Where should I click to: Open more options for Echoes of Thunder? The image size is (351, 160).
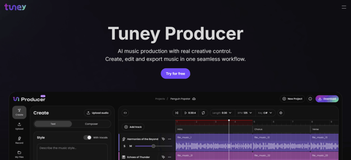click(x=169, y=157)
